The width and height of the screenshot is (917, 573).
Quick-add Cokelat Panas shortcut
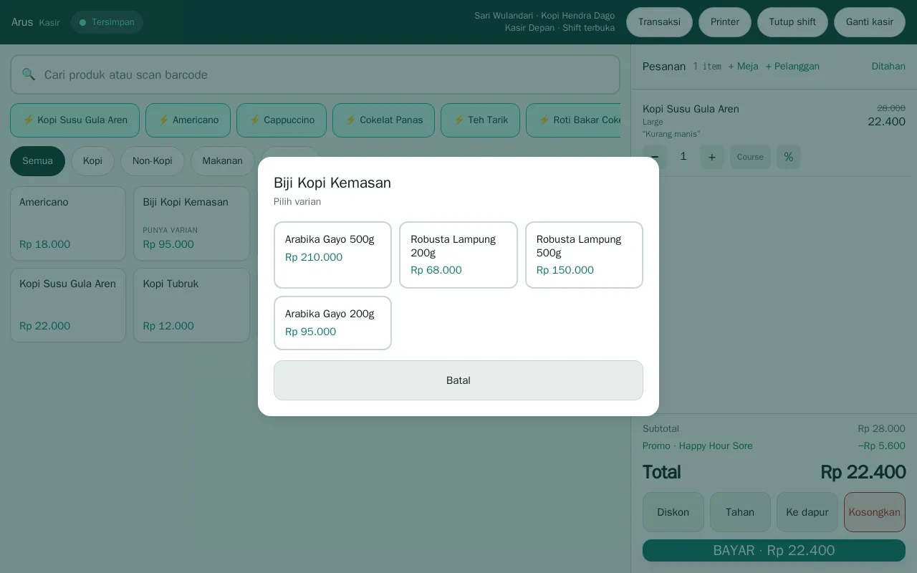pyautogui.click(x=383, y=120)
